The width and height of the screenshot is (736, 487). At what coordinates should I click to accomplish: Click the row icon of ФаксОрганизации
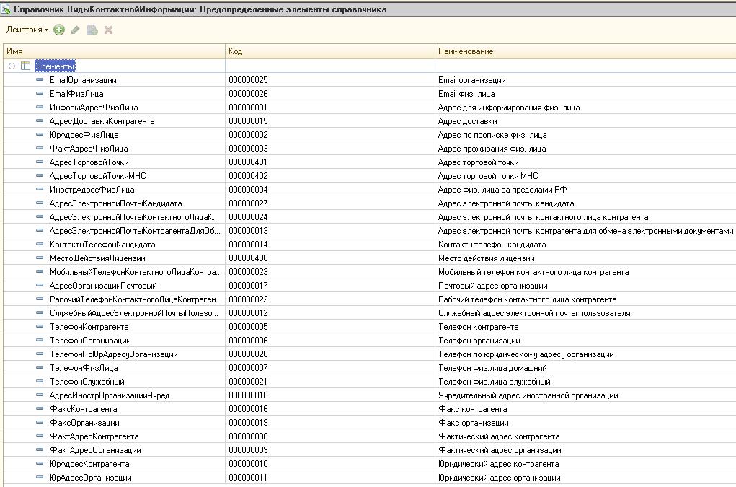point(40,422)
